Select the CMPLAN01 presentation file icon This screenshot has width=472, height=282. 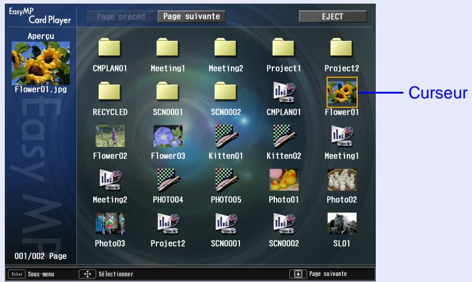(x=284, y=92)
